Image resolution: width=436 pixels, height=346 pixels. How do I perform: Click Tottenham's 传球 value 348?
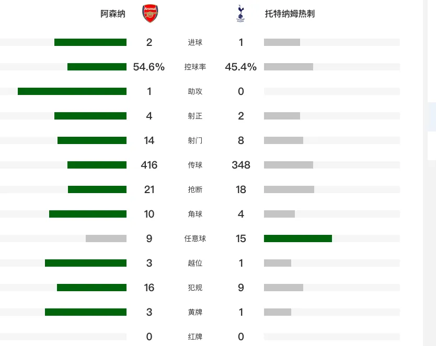[241, 165]
